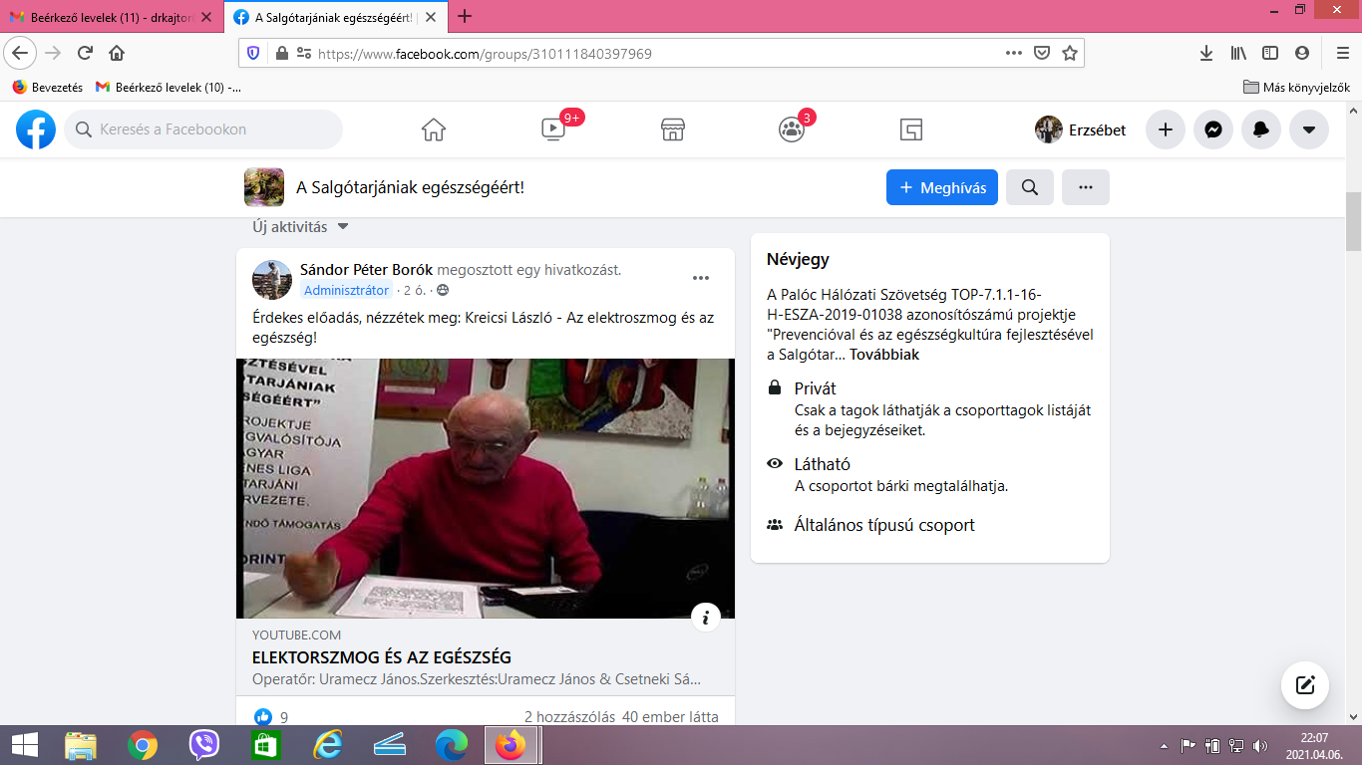The image size is (1362, 765).
Task: Open Microsoft Edge from the taskbar
Action: (x=451, y=744)
